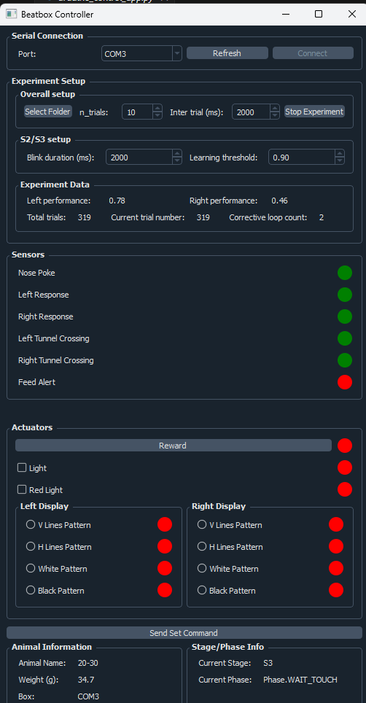
Task: Minimize the Beatbox Controller window
Action: 285,14
